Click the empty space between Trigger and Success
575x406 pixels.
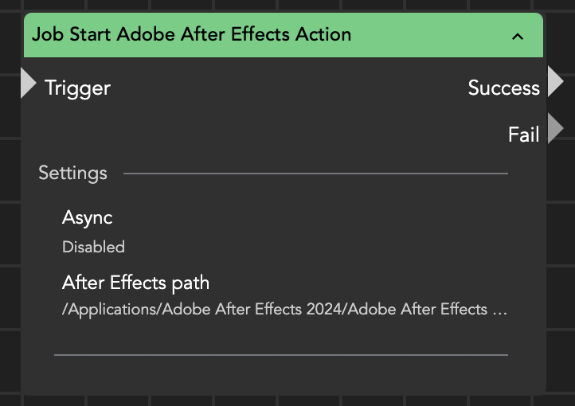pyautogui.click(x=287, y=88)
